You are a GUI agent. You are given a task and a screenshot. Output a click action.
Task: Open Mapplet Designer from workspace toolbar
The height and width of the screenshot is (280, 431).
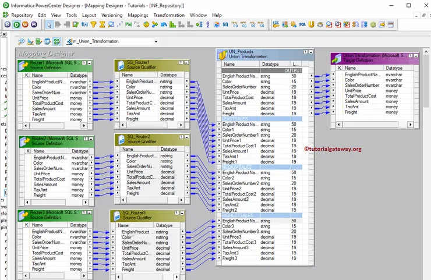coord(48,41)
